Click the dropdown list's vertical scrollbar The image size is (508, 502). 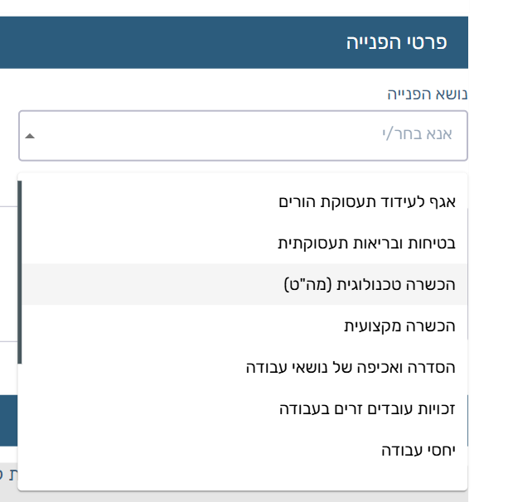pyautogui.click(x=20, y=273)
